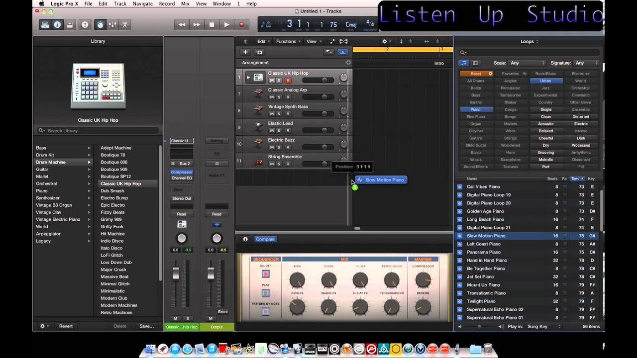Screen dimensions: 637x358
Task: Open the Scale dropdown in Loops browser
Action: point(528,63)
